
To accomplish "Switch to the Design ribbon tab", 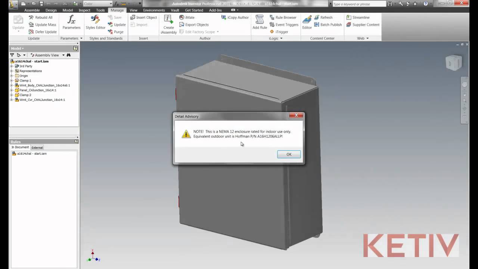I will pyautogui.click(x=51, y=10).
